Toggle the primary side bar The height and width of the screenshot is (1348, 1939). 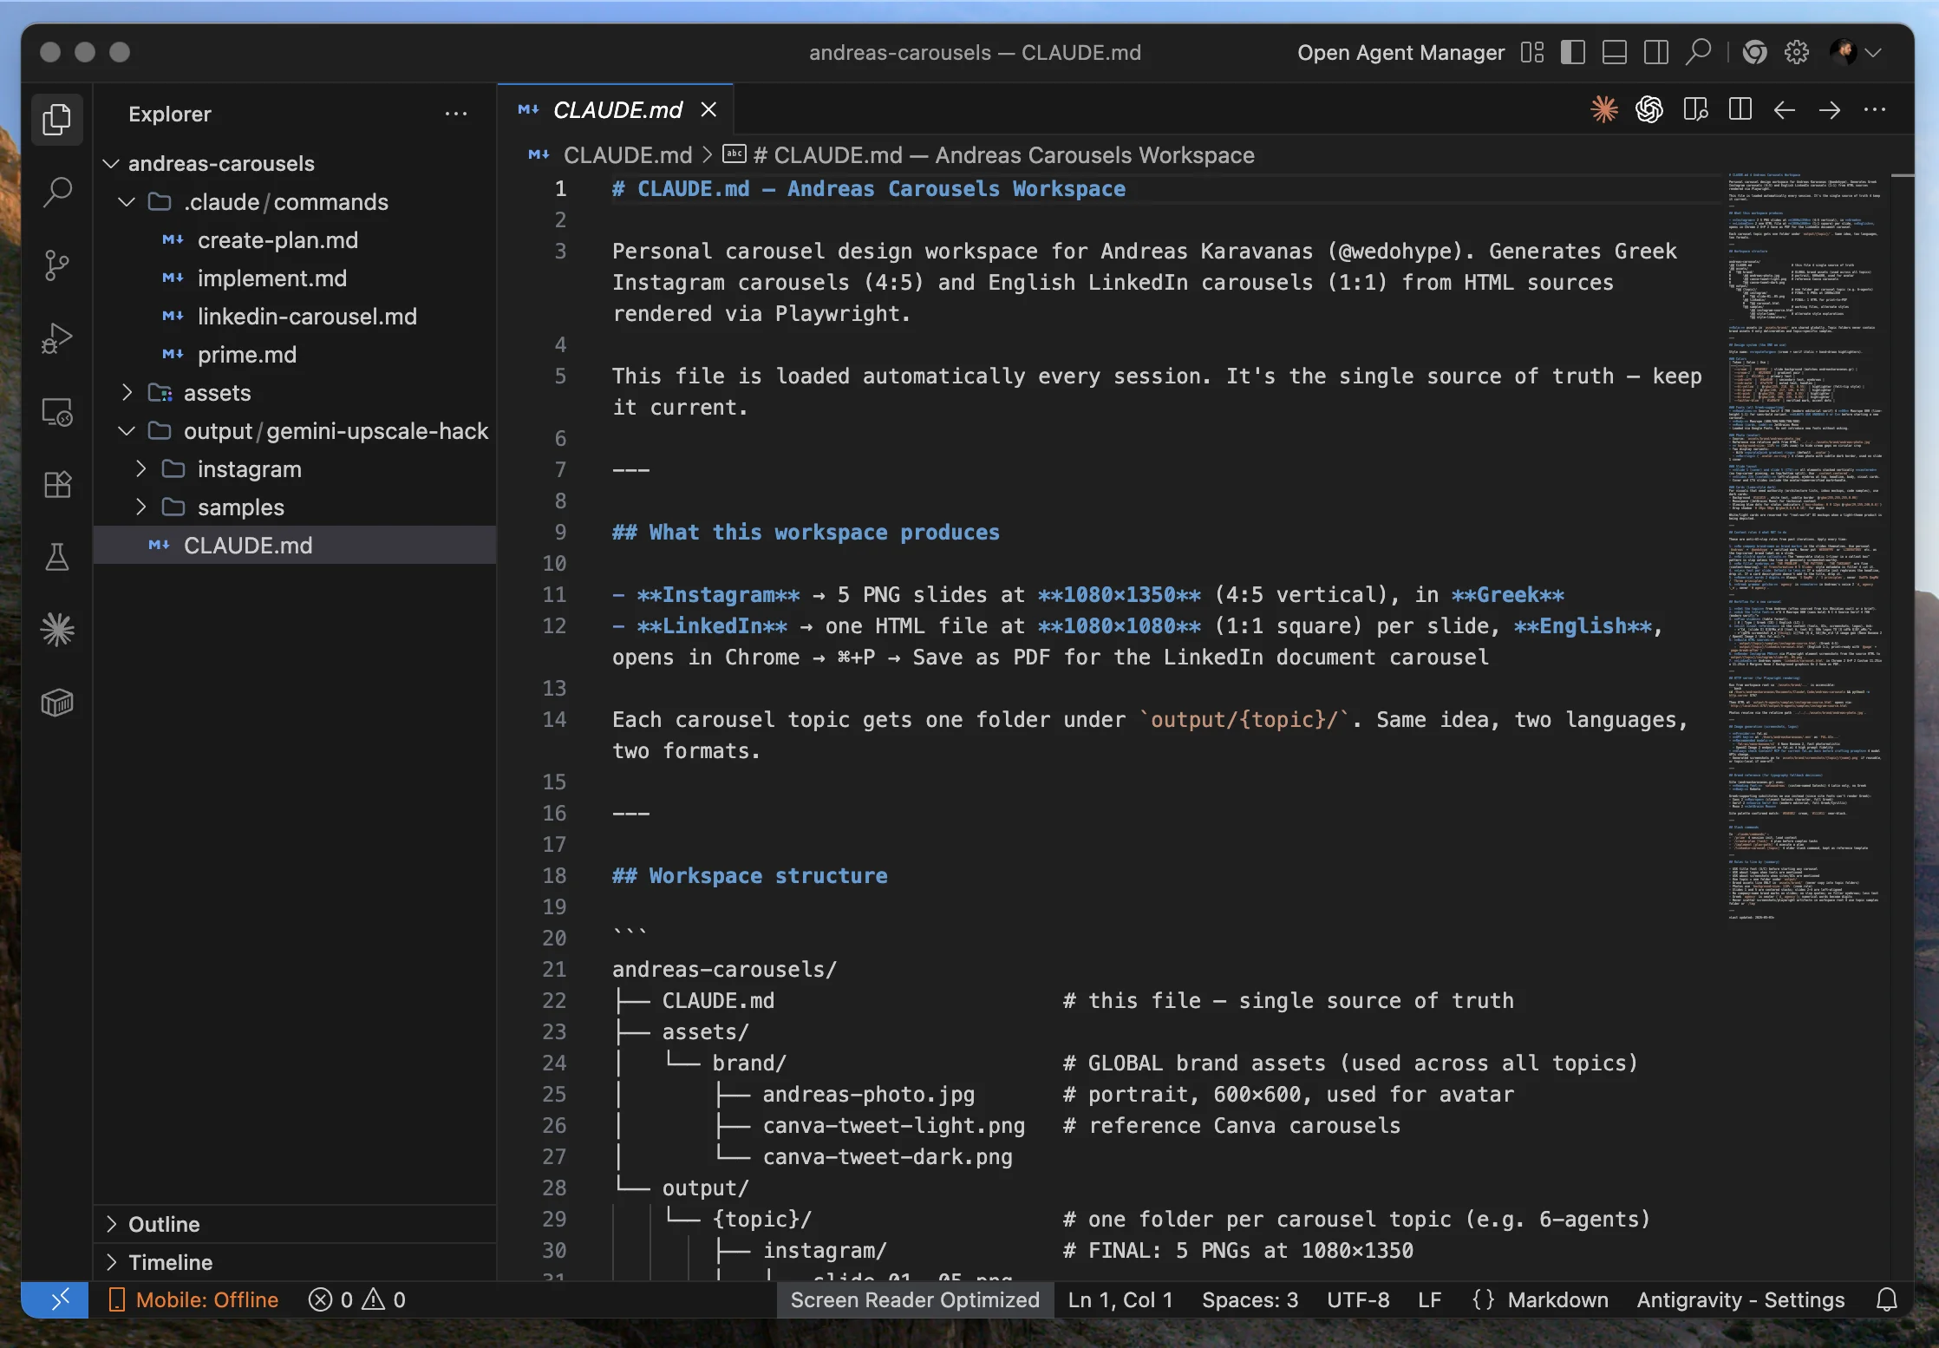[1573, 52]
